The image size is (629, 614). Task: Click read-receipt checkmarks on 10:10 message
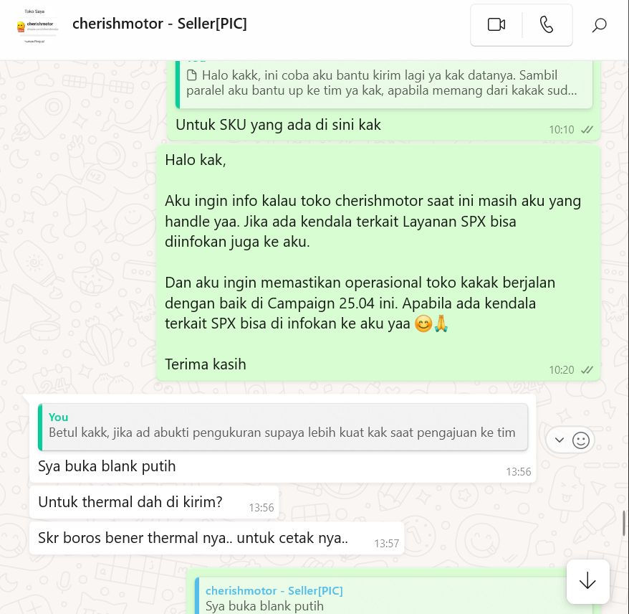pyautogui.click(x=587, y=130)
